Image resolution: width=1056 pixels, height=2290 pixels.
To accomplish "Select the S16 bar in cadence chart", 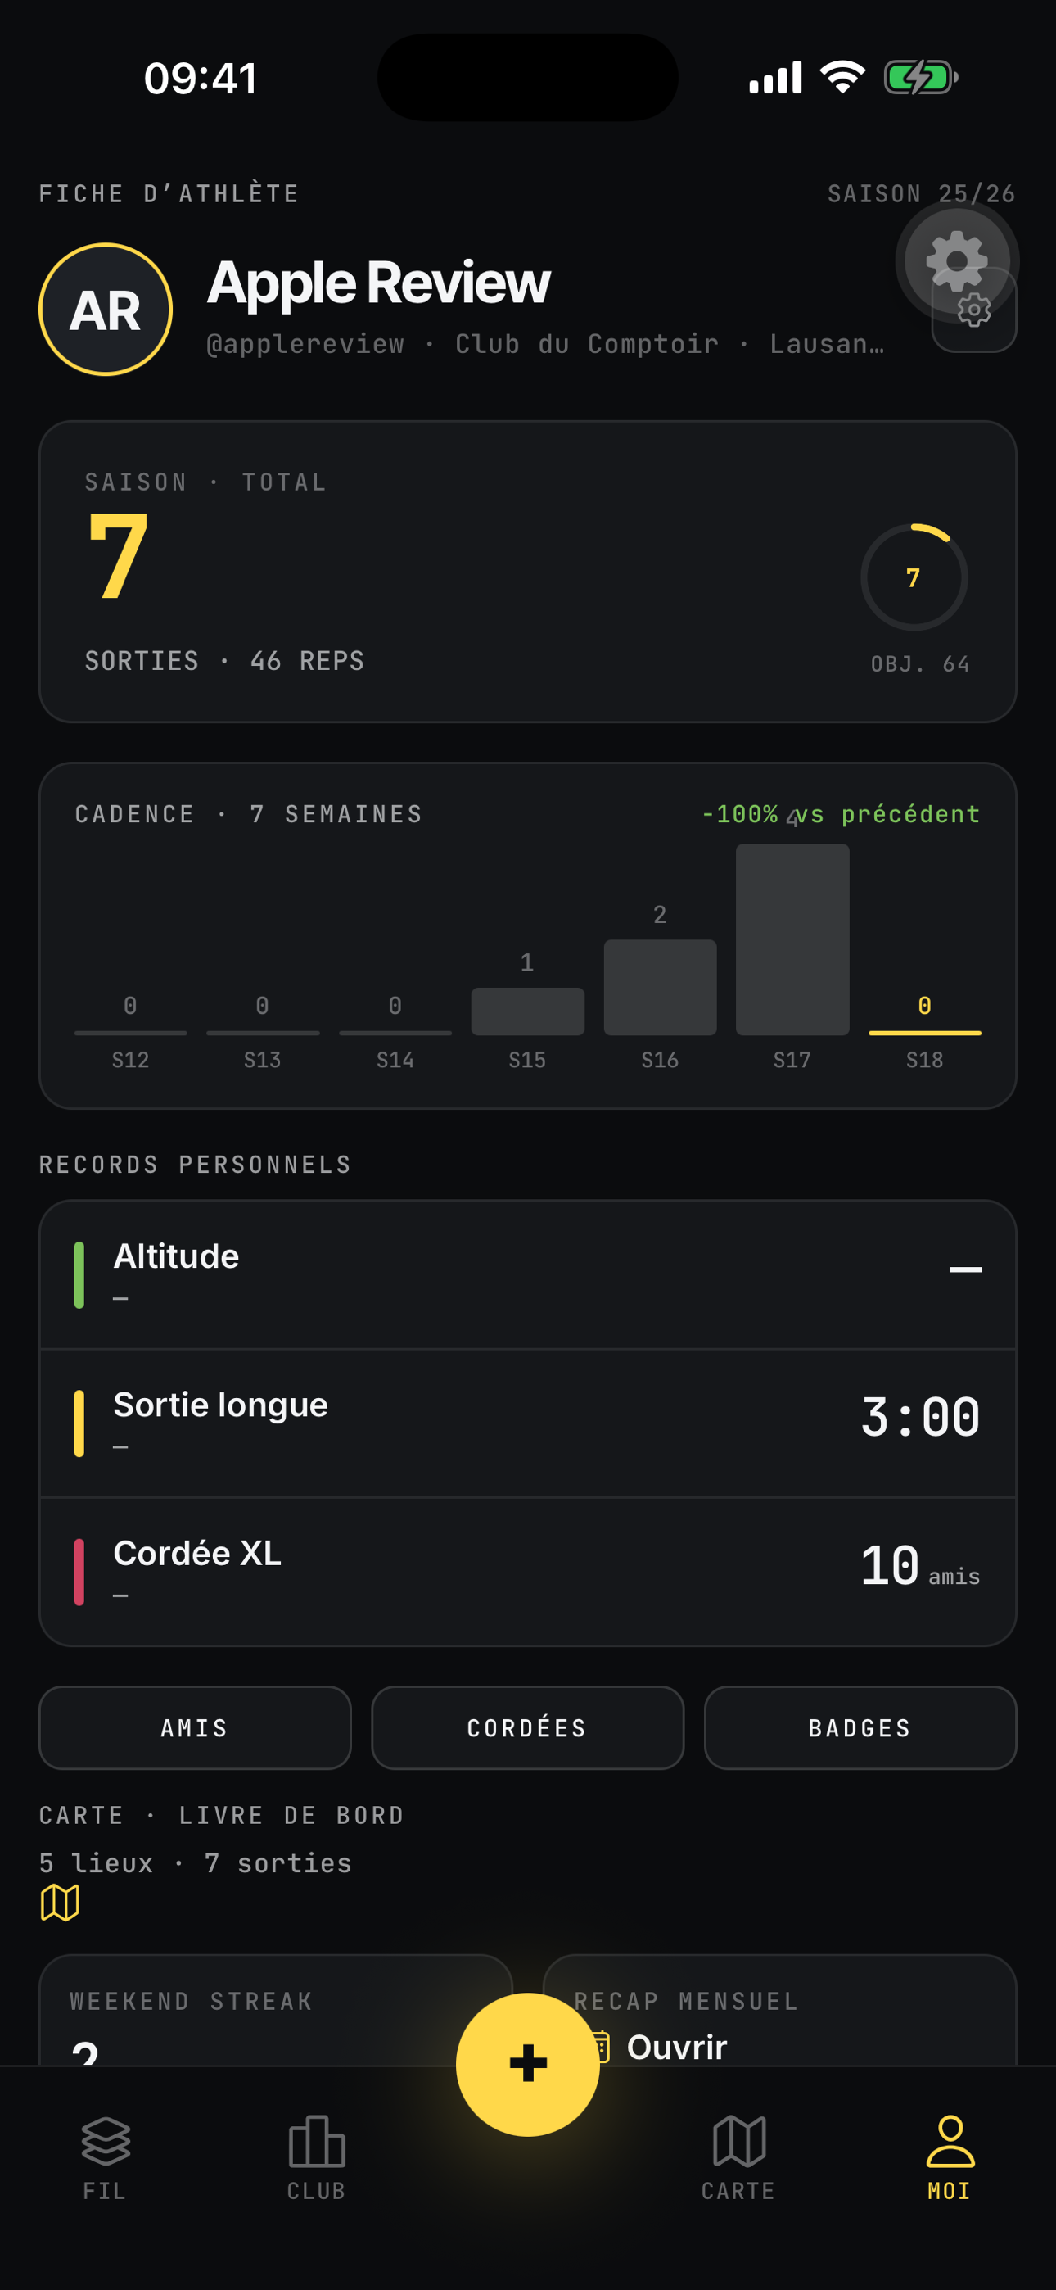I will [x=660, y=987].
